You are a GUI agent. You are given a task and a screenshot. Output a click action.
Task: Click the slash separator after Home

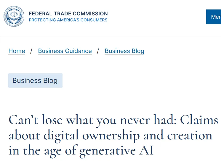(31, 51)
